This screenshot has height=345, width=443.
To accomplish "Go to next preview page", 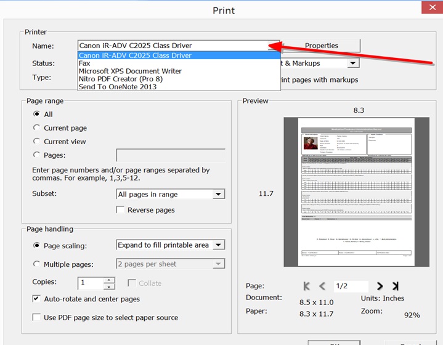I will pos(380,286).
